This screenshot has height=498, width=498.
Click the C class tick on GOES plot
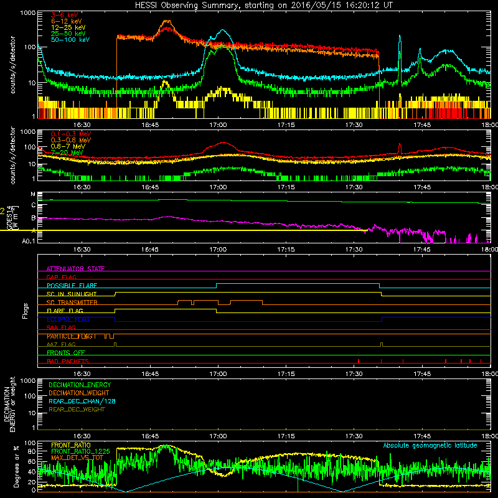pos(34,205)
